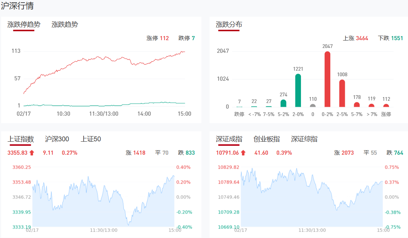Click the red bar labeled 1008
The width and height of the screenshot is (408, 238).
(342, 93)
